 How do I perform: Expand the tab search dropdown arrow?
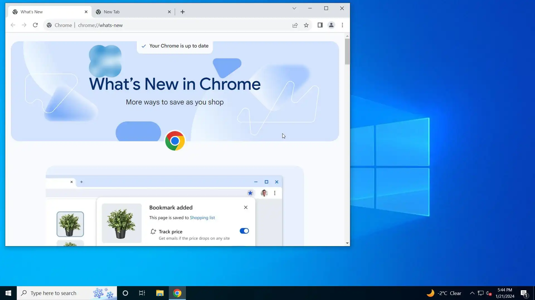click(x=294, y=8)
